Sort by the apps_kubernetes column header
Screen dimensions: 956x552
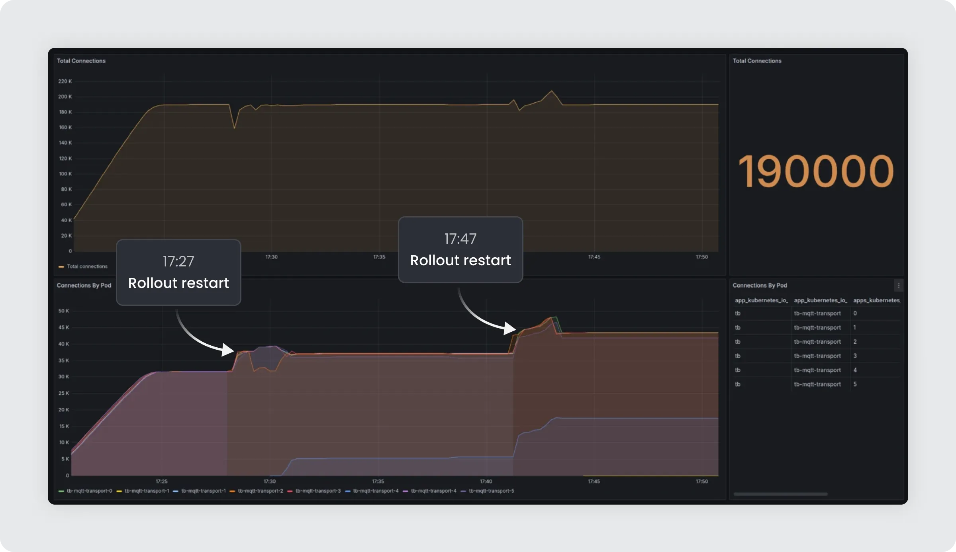[x=876, y=300]
